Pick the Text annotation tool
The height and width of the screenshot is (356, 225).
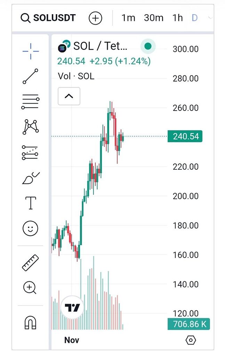31,203
